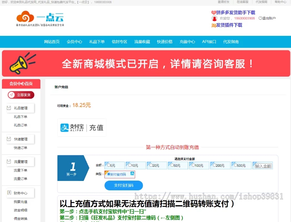The width and height of the screenshot is (291, 222).
Task: Select the 500元 amount option
Action: [236, 165]
